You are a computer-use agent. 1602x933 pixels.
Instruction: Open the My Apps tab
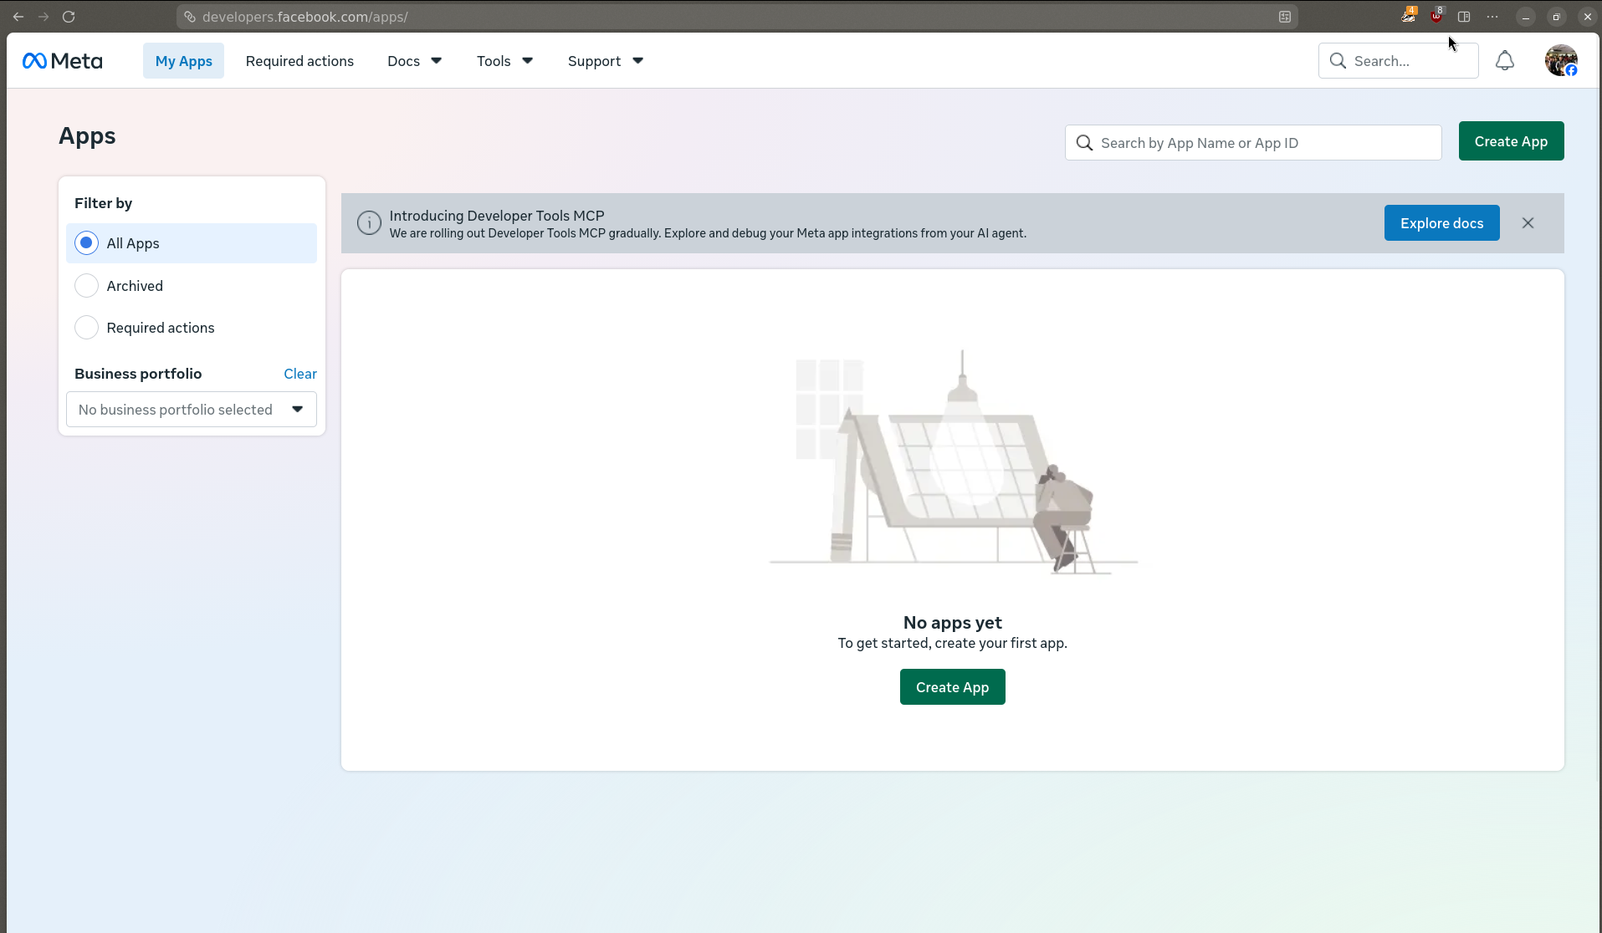183,61
